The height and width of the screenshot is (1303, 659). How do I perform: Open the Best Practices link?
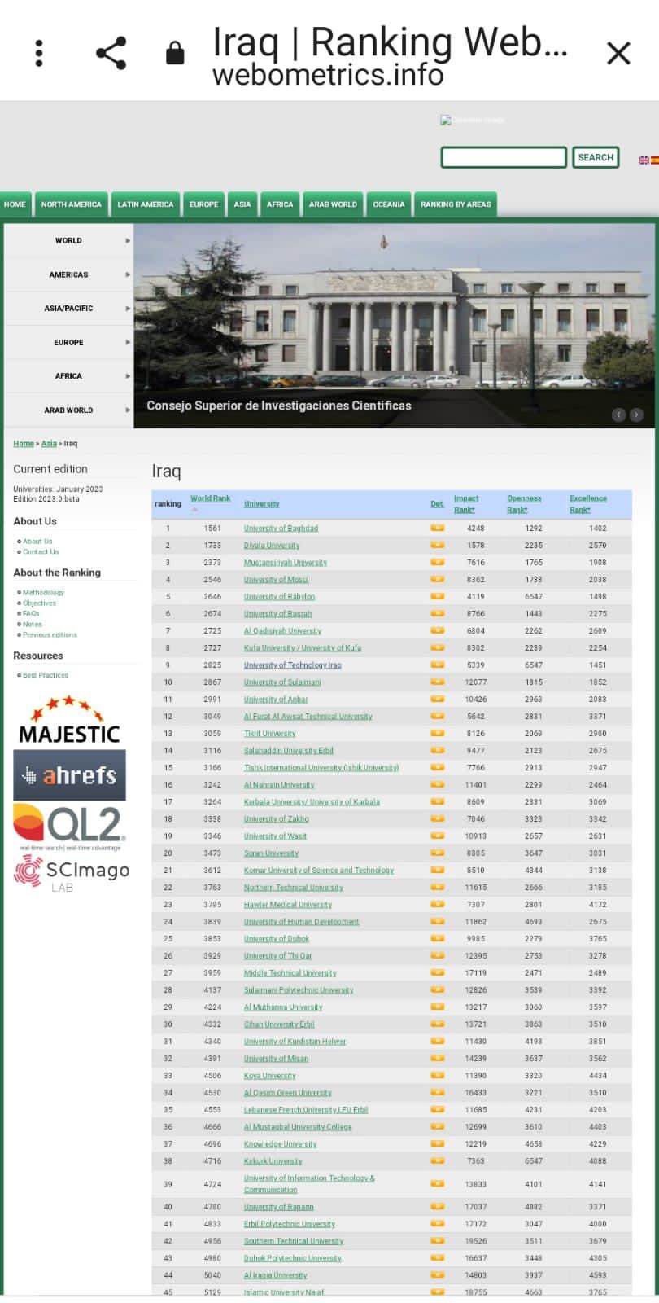46,675
